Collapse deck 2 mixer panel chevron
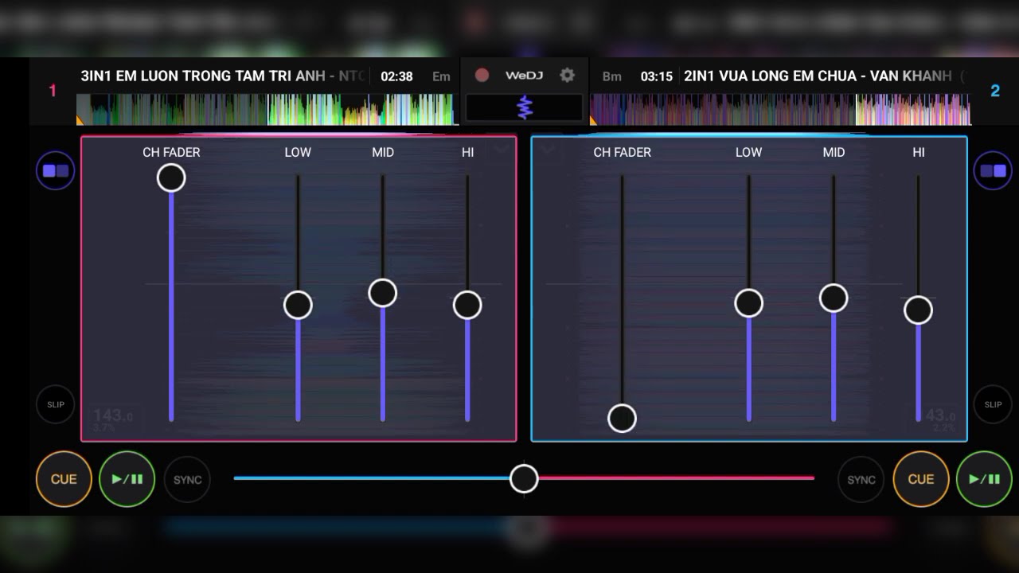1019x573 pixels. [548, 149]
